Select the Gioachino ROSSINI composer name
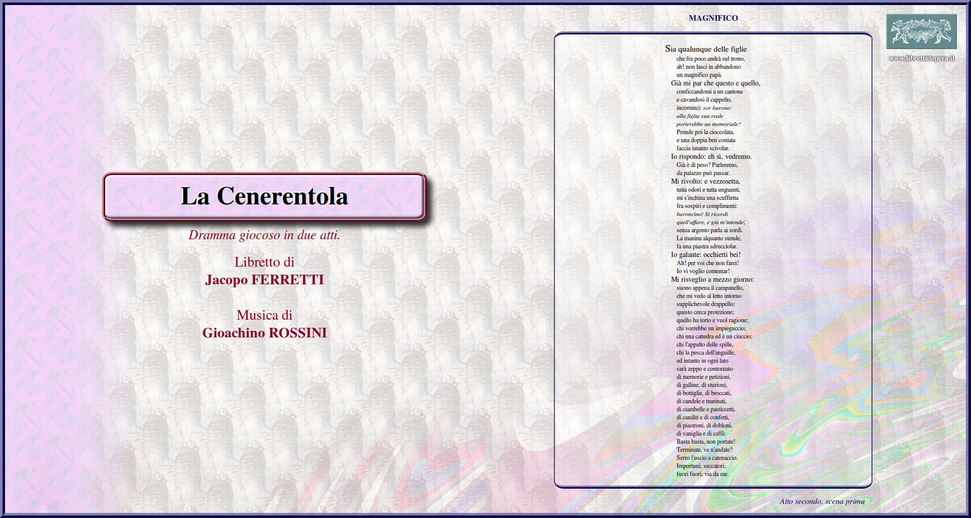The width and height of the screenshot is (971, 518). pos(264,333)
